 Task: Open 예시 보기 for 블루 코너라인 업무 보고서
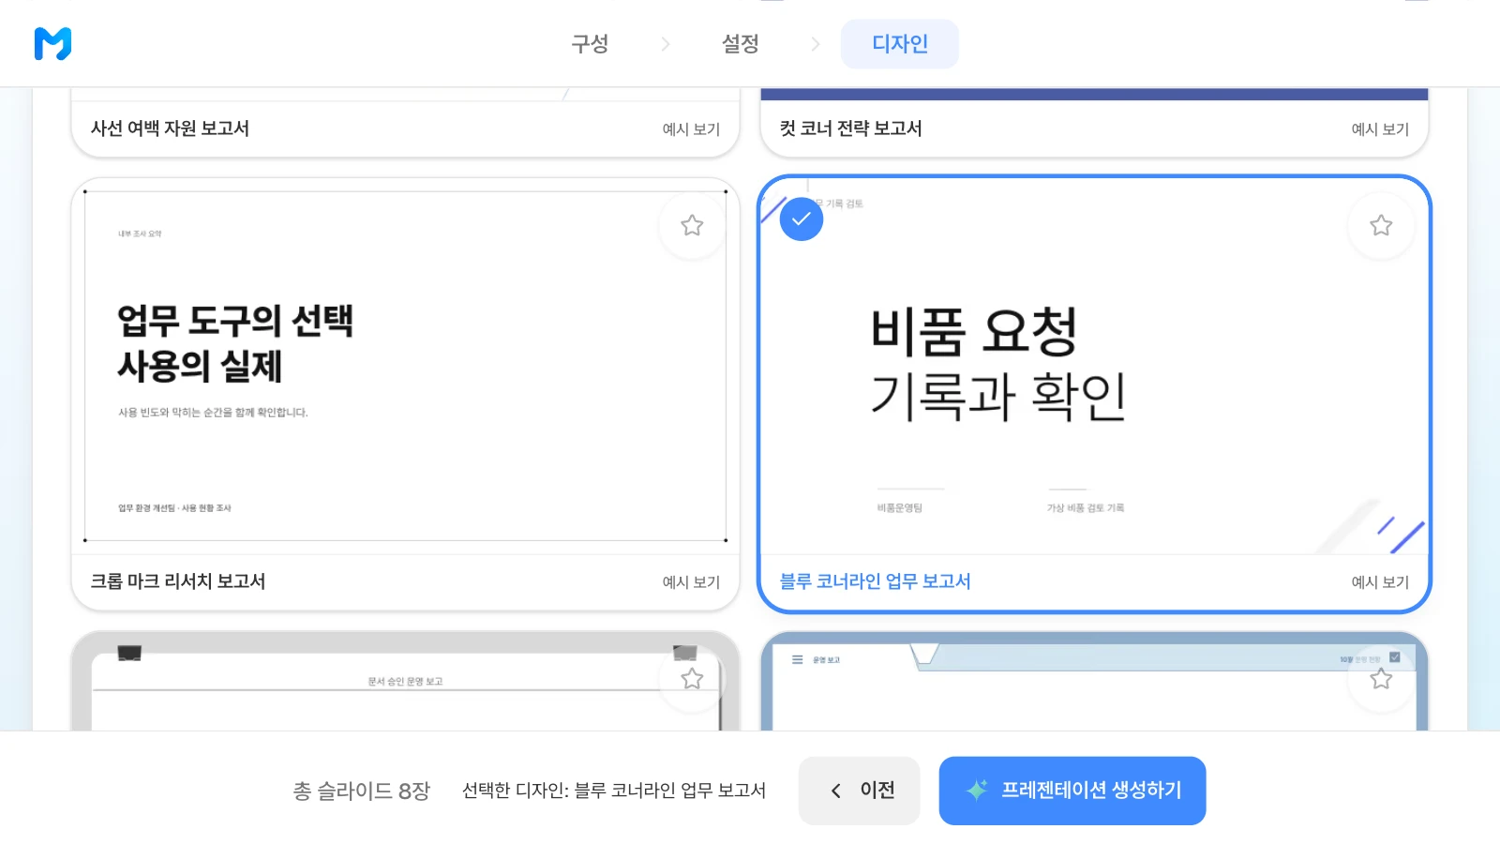click(1380, 582)
